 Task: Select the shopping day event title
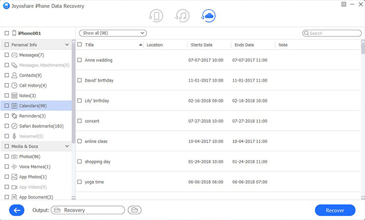pyautogui.click(x=97, y=162)
